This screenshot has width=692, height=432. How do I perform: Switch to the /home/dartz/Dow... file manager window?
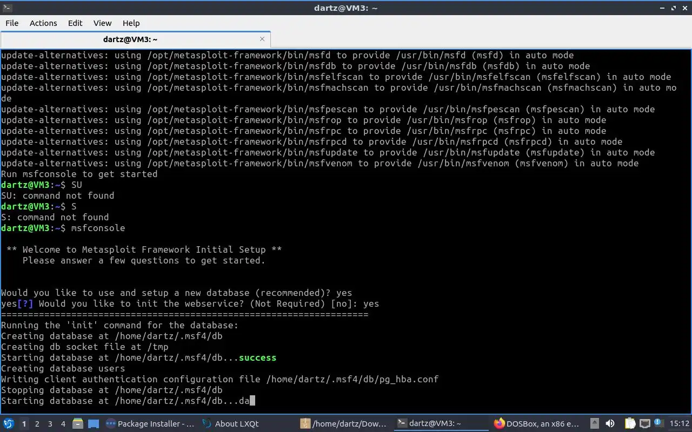[344, 424]
